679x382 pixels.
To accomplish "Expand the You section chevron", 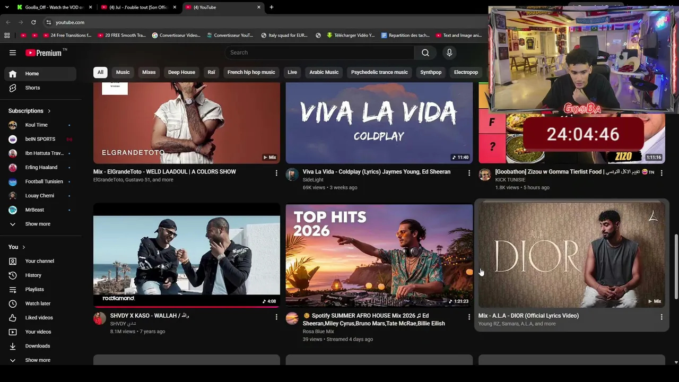I will tap(23, 247).
